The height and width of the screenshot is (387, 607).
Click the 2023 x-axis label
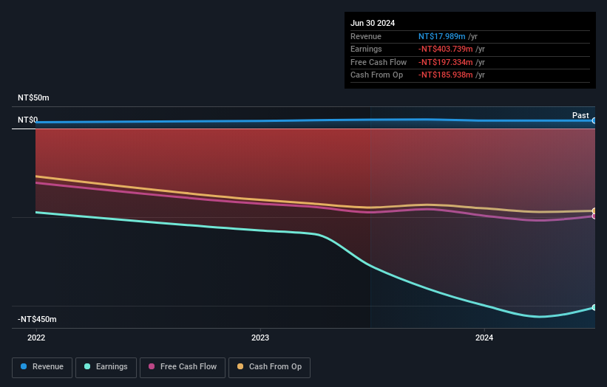click(x=260, y=338)
